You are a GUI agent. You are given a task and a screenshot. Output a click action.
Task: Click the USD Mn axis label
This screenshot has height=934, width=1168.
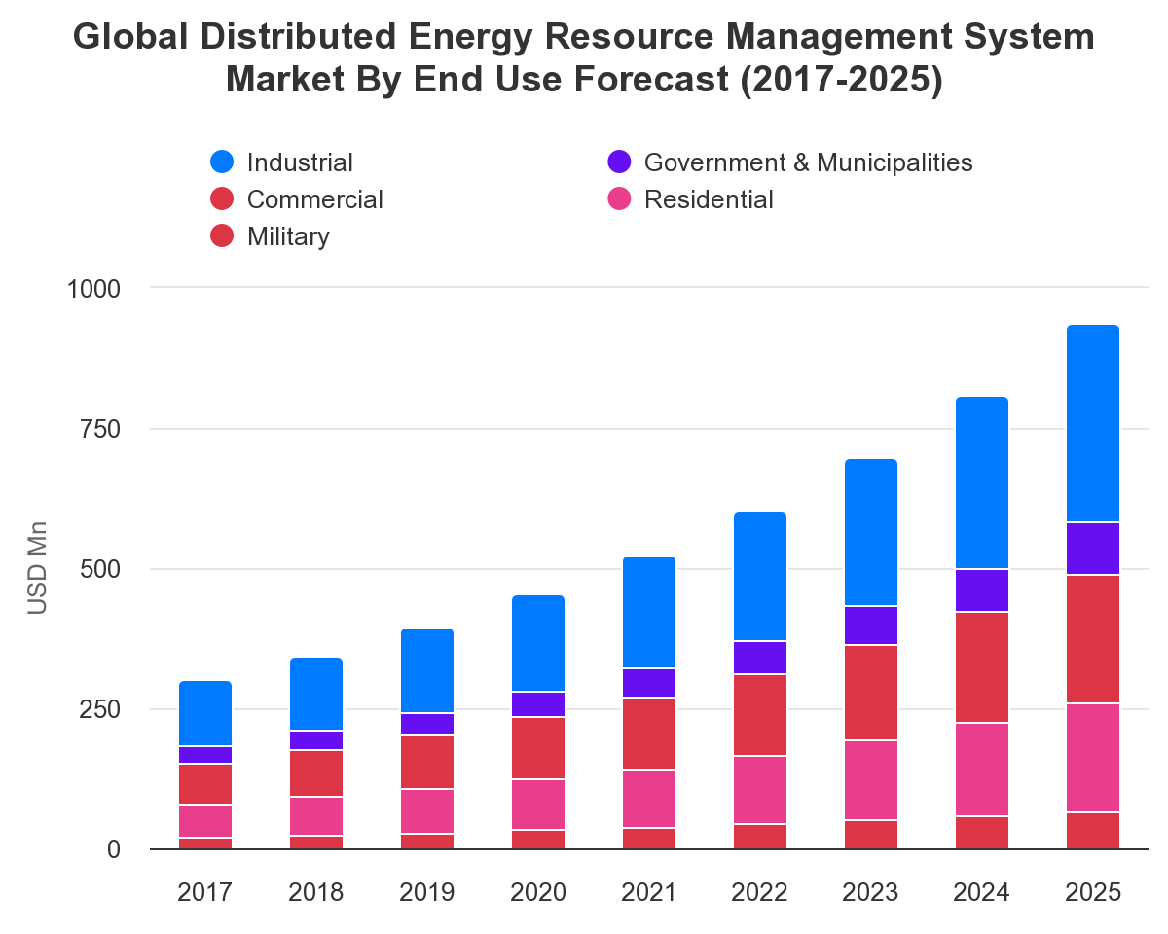click(x=38, y=568)
